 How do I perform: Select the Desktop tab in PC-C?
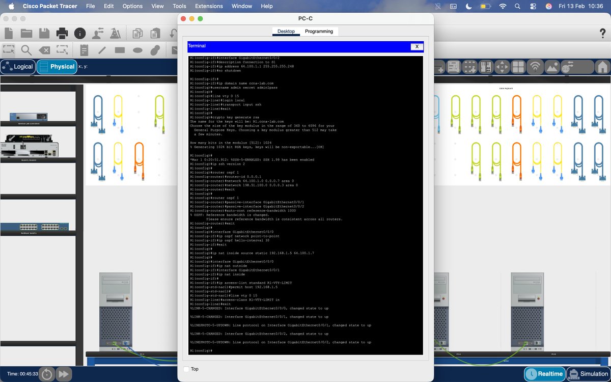(286, 31)
